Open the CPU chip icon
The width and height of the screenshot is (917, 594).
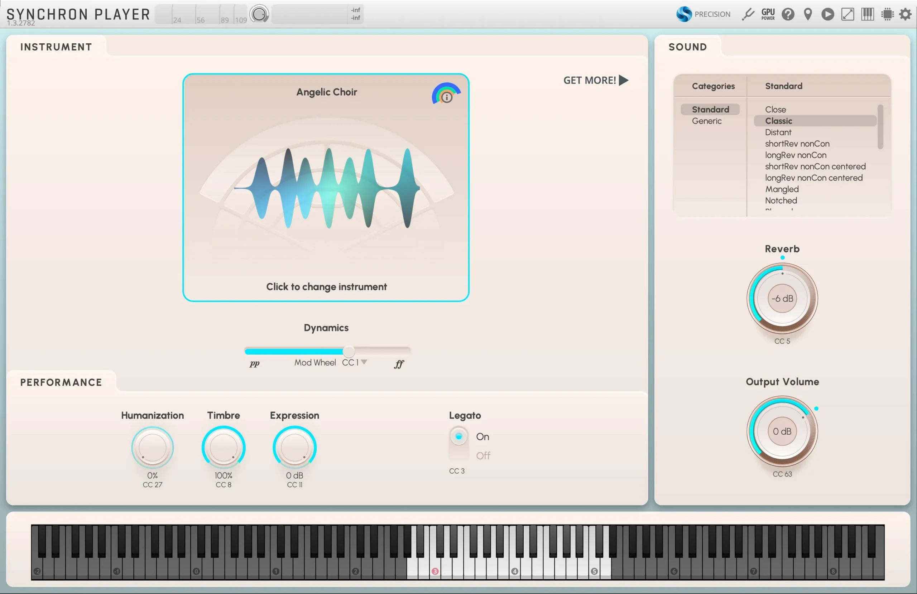point(887,14)
